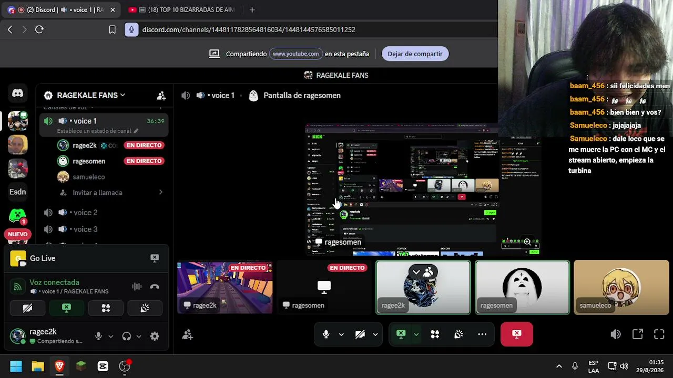
Task: Select ragee2k in the voice member list
Action: [110, 145]
